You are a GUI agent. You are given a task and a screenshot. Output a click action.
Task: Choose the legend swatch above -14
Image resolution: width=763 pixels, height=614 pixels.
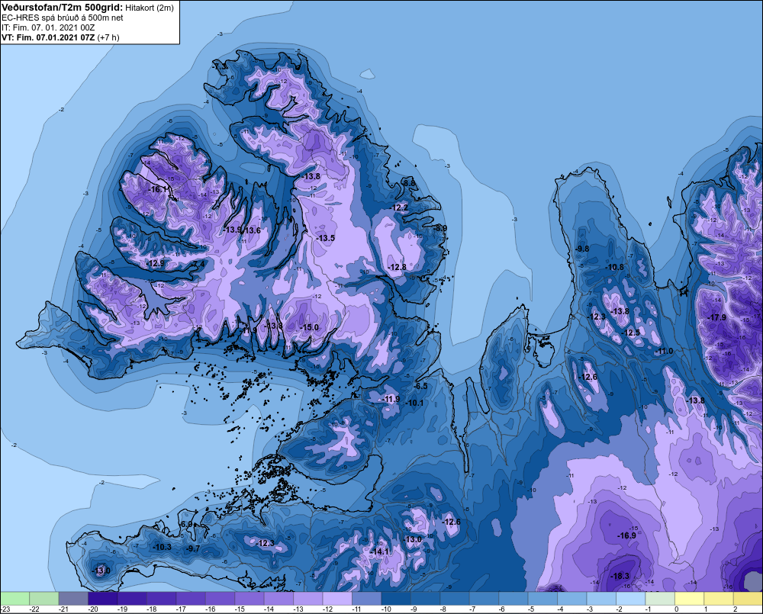coord(278,598)
